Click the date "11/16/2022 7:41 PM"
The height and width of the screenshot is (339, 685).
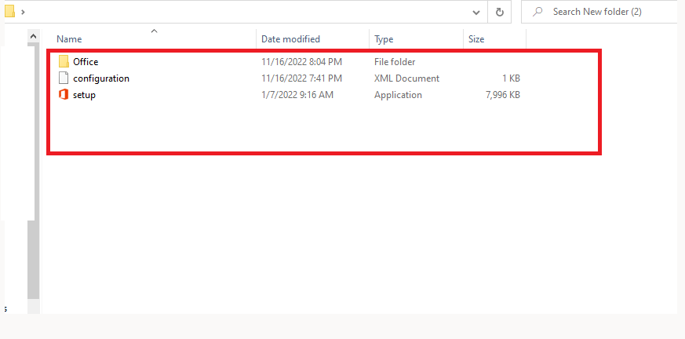coord(301,78)
